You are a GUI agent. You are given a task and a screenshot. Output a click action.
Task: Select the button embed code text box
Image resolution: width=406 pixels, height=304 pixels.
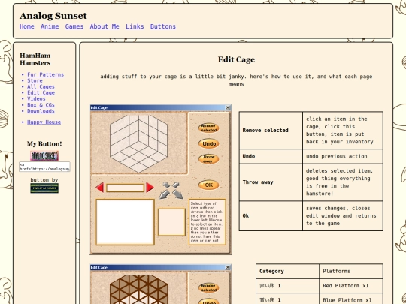[44, 167]
